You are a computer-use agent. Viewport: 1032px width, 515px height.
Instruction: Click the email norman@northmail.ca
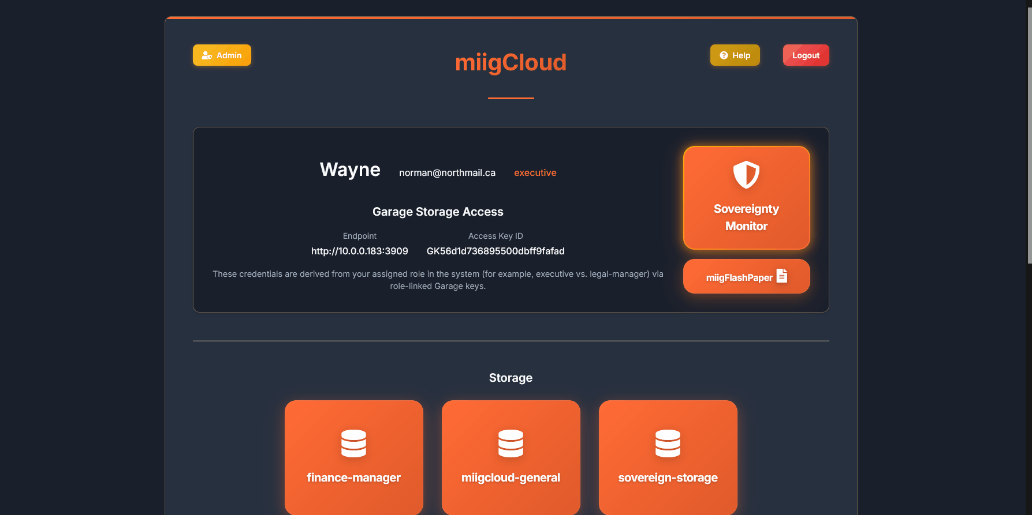click(x=447, y=172)
